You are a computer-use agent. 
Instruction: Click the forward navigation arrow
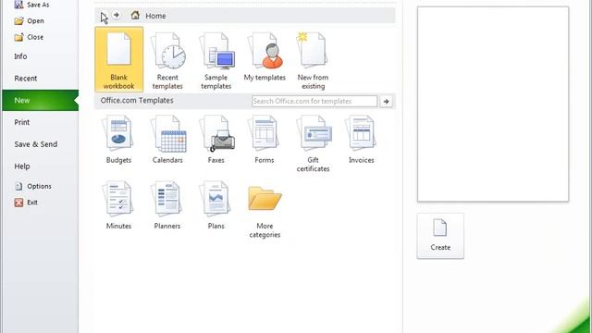pos(117,15)
